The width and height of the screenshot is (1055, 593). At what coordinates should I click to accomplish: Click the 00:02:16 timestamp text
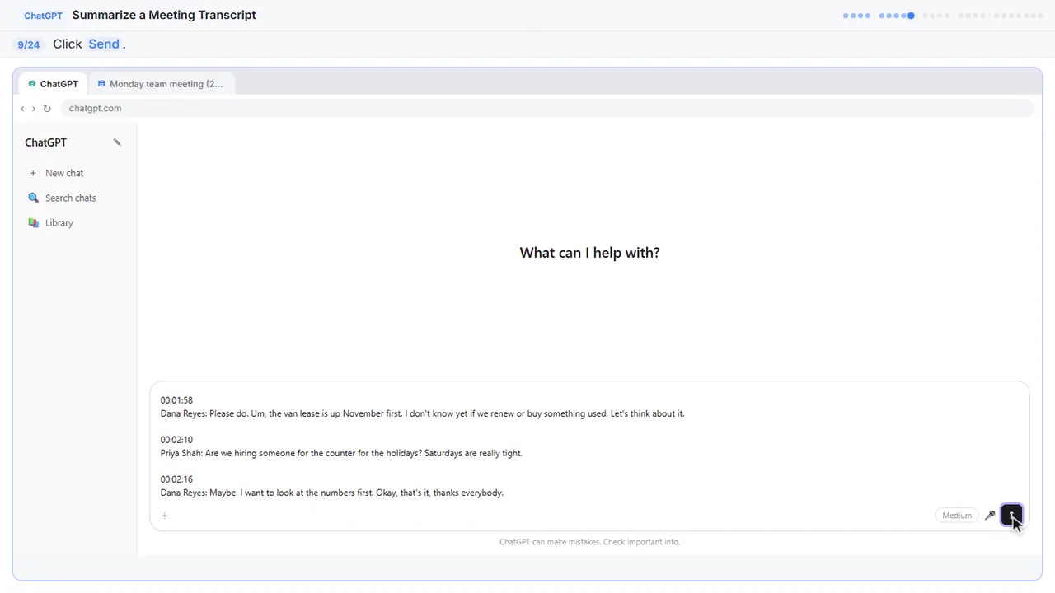coord(176,479)
